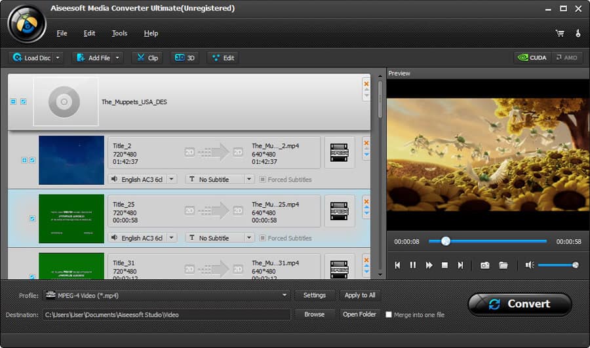
Task: Click the Apply to All button
Action: [360, 296]
